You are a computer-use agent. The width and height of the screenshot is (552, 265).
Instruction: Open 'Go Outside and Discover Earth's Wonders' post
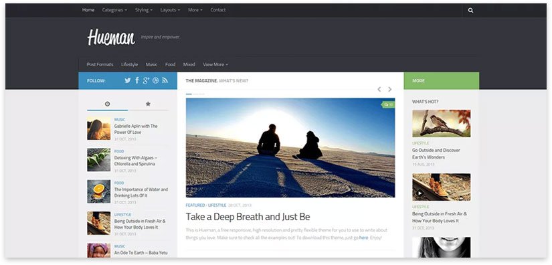436,153
